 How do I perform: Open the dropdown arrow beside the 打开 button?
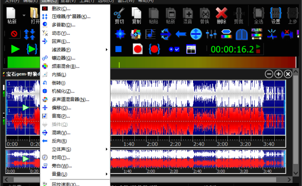point(24,15)
